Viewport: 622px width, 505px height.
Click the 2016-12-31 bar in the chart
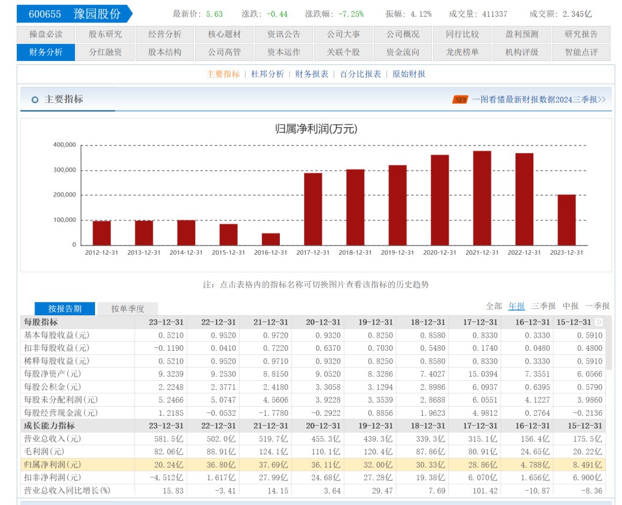click(271, 239)
